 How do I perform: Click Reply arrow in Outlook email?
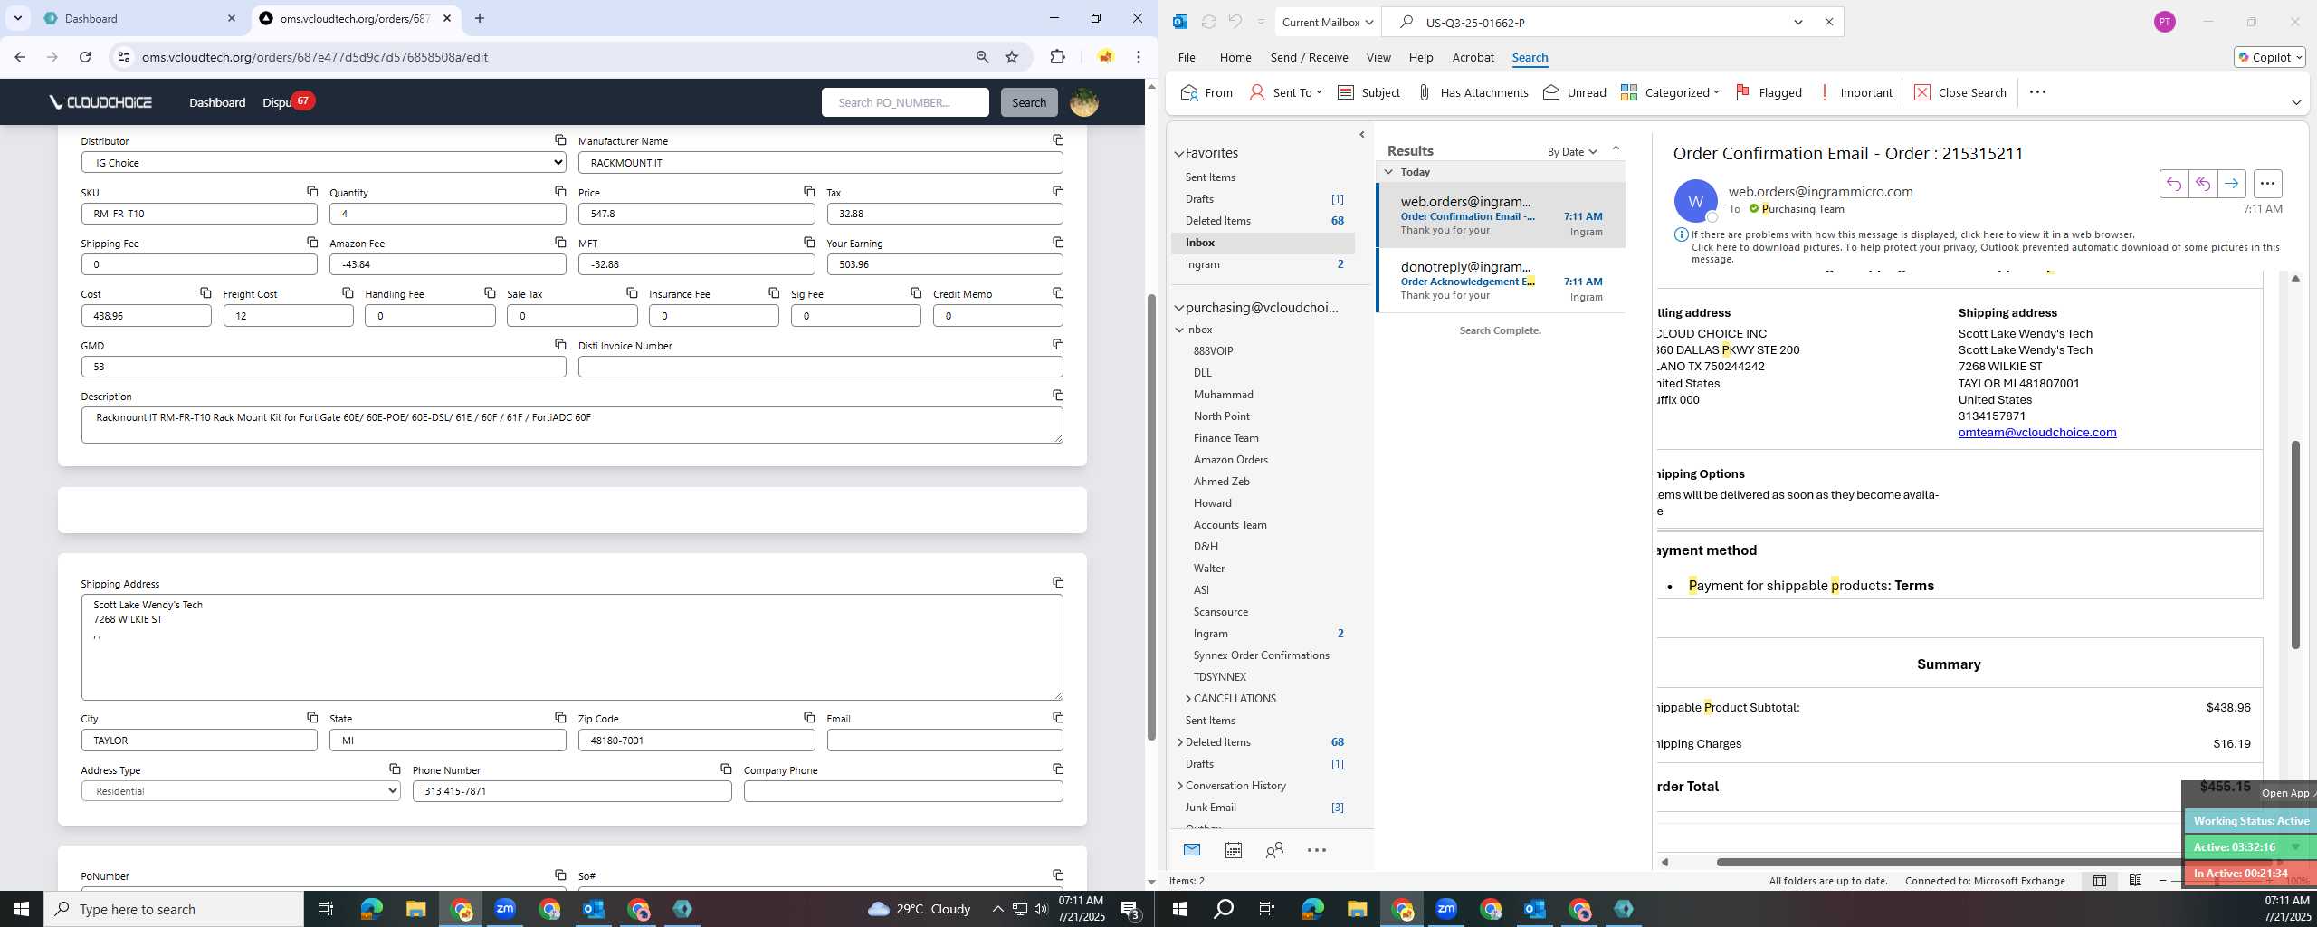coord(2174,184)
